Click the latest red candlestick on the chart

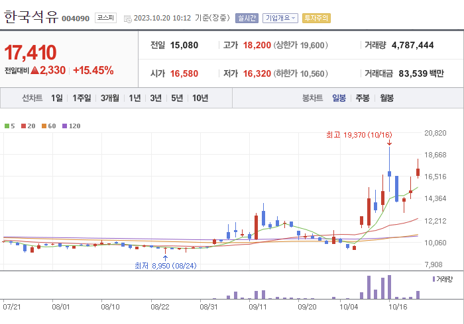418,172
